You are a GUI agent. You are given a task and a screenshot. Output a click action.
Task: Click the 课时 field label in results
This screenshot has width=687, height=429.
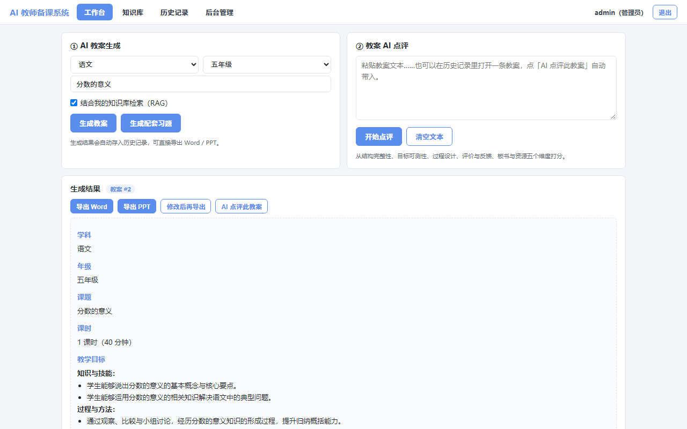coord(84,328)
